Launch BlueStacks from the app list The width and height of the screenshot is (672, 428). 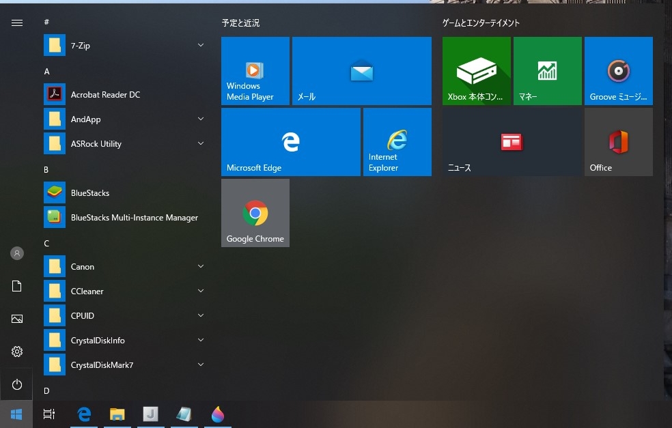(x=124, y=192)
